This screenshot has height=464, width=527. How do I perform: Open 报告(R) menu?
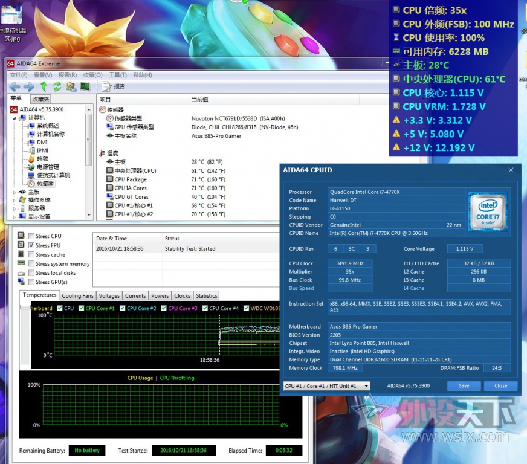click(x=68, y=75)
